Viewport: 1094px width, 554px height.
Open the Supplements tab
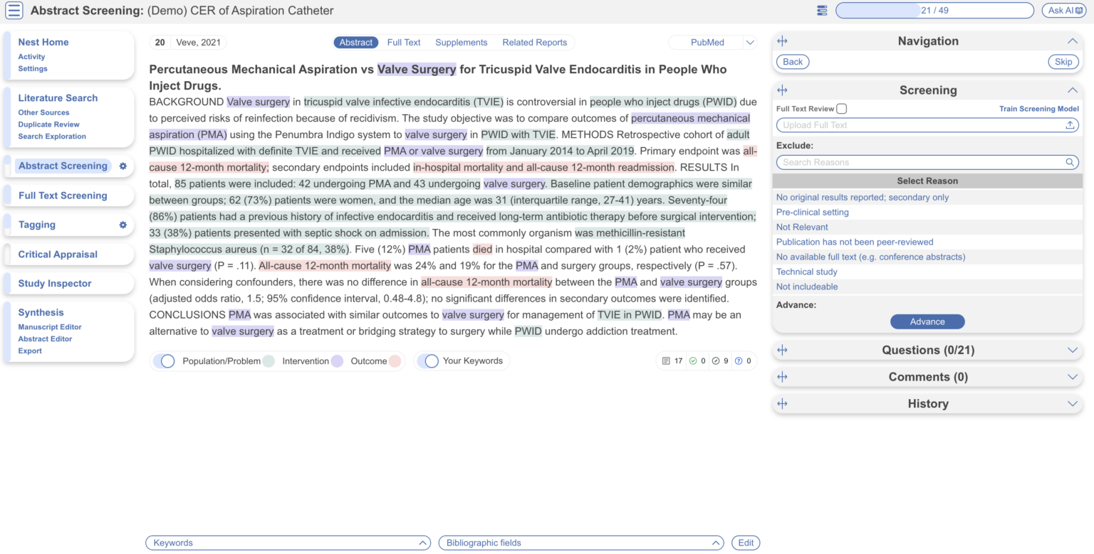tap(461, 42)
